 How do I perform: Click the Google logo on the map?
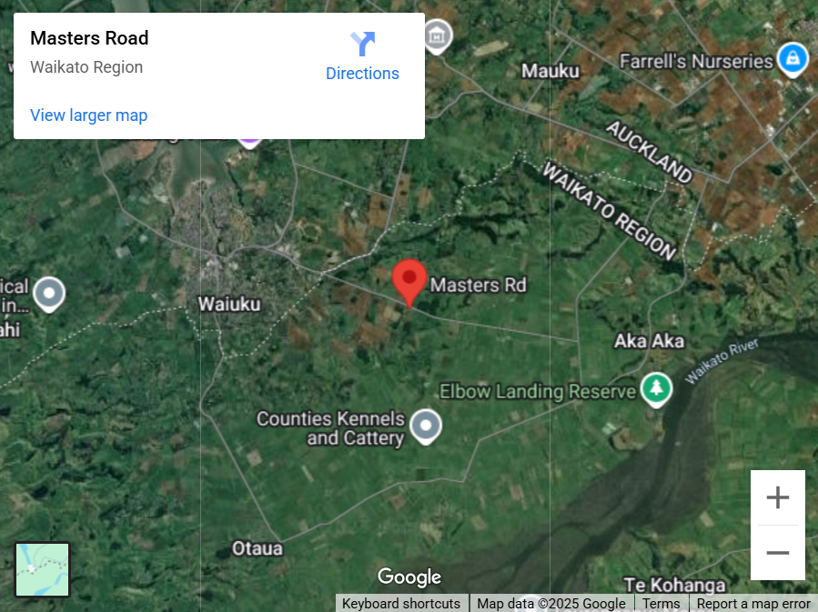pos(409,577)
